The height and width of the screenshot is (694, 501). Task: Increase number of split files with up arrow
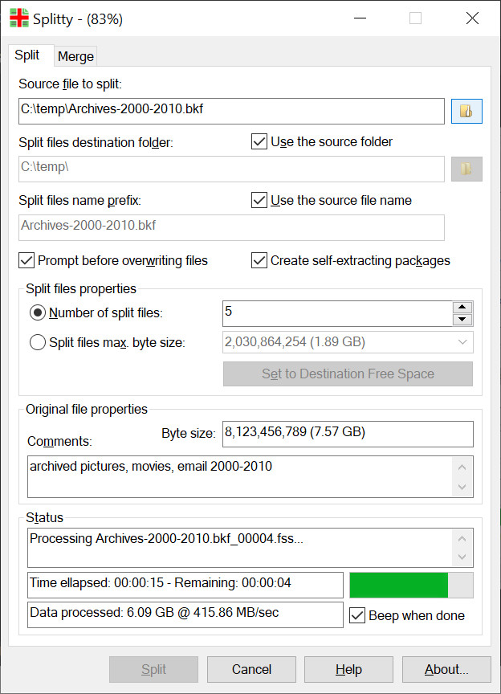click(x=462, y=307)
